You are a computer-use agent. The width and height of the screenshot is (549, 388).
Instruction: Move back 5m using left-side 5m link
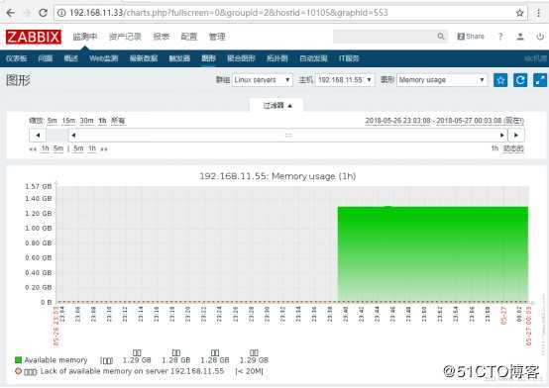(58, 148)
